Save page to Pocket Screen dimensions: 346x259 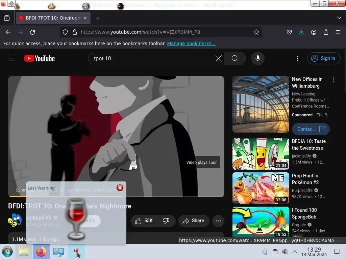pyautogui.click(x=289, y=32)
